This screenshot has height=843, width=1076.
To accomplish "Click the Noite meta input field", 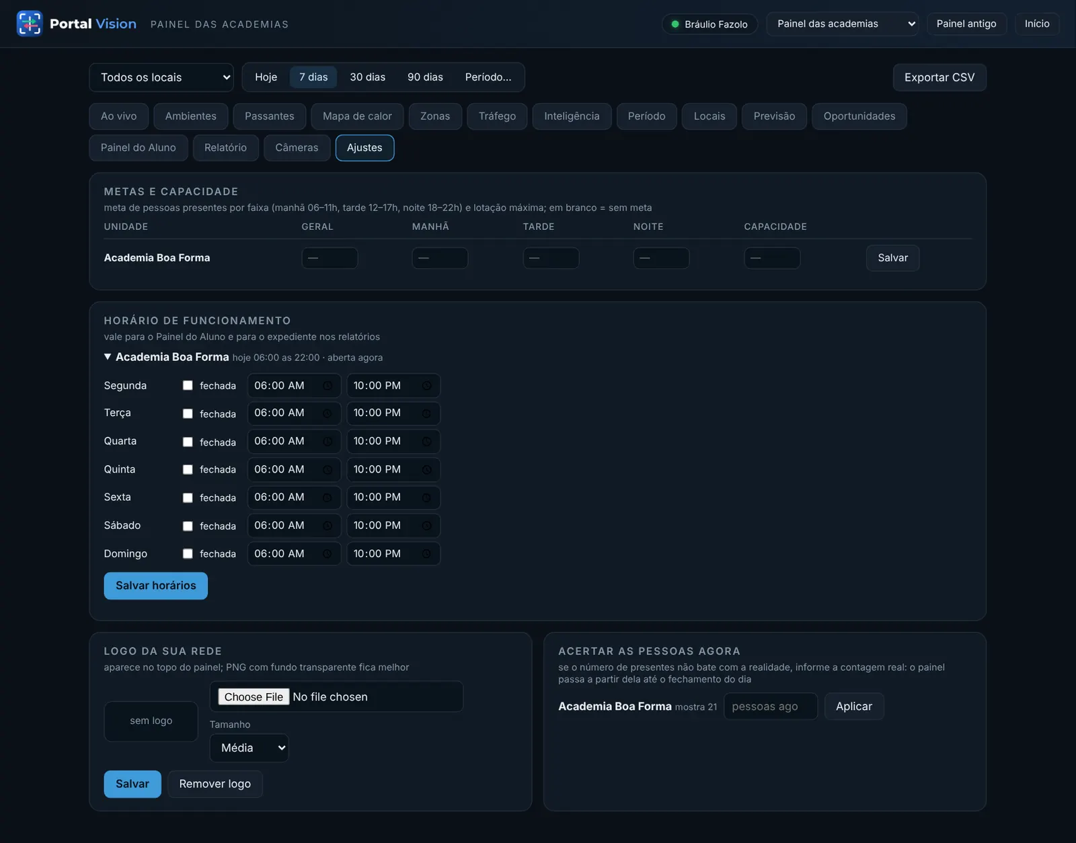I will [x=661, y=258].
